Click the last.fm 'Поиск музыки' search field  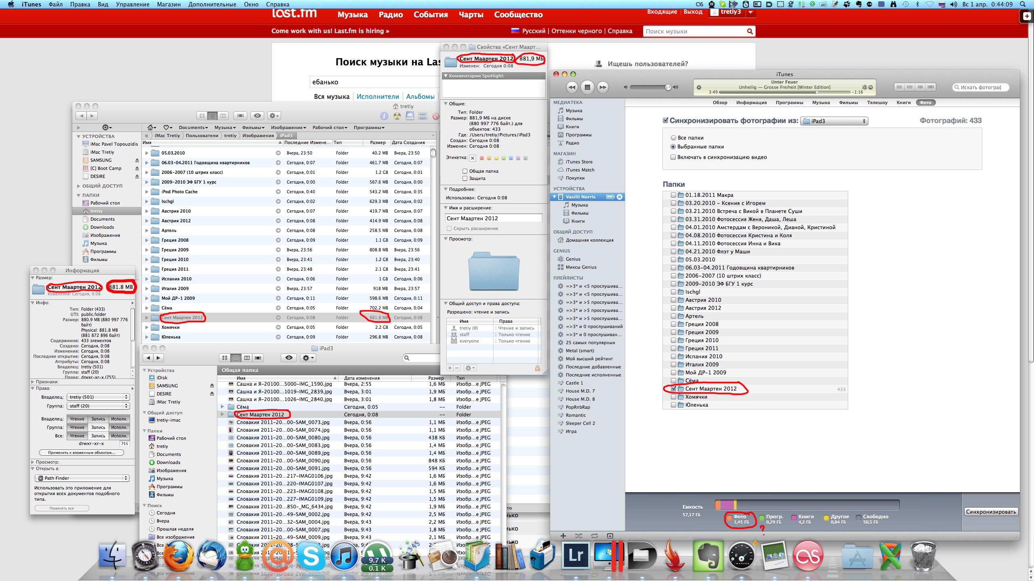[695, 31]
